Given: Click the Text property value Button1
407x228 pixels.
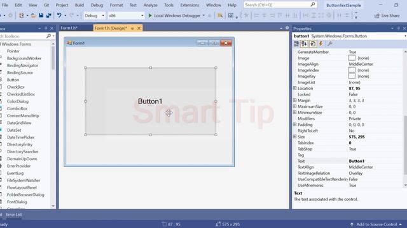Looking at the screenshot, I should [x=356, y=161].
